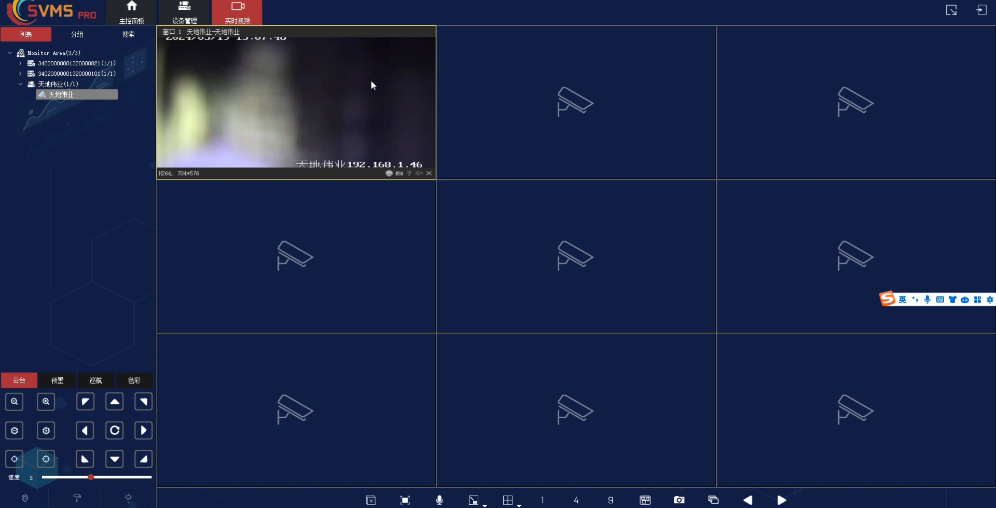Unmute audio in video window 1
The width and height of the screenshot is (996, 508).
pos(419,174)
